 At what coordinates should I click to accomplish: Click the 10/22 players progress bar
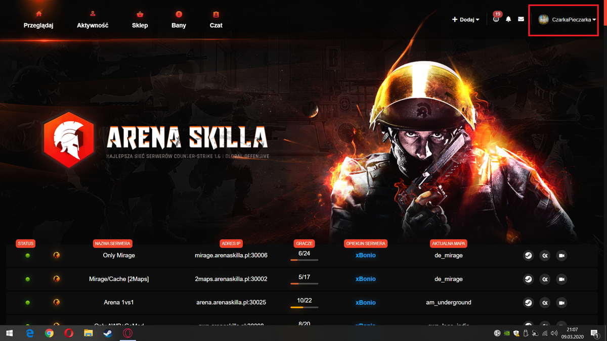(304, 307)
